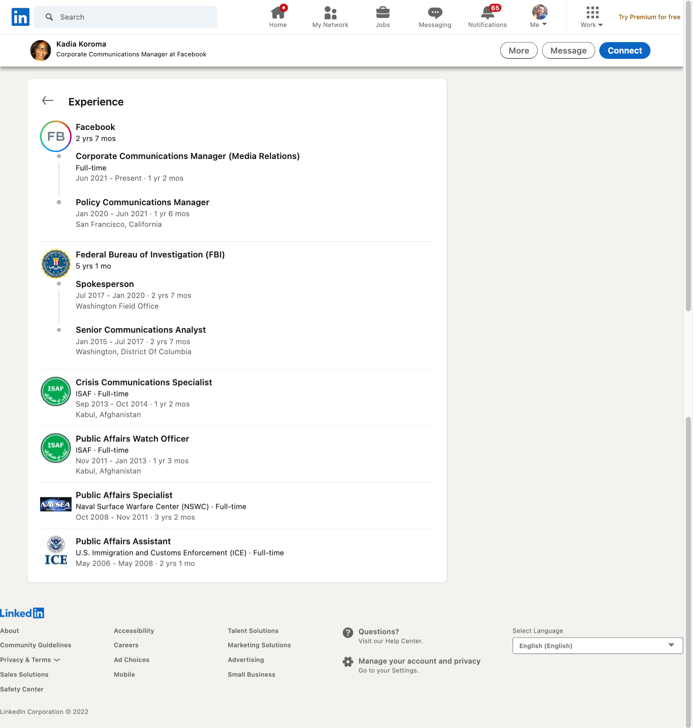The image size is (693, 728).
Task: Select 'Crisis Communications Specialist' title
Action: (144, 382)
